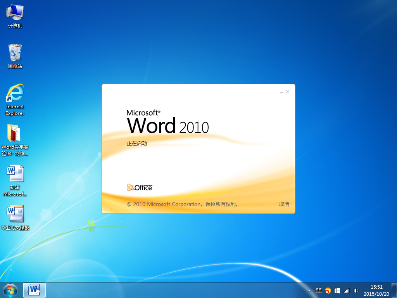Select the 回收站 Recycle Bin icon
The width and height of the screenshot is (397, 298).
pos(15,56)
